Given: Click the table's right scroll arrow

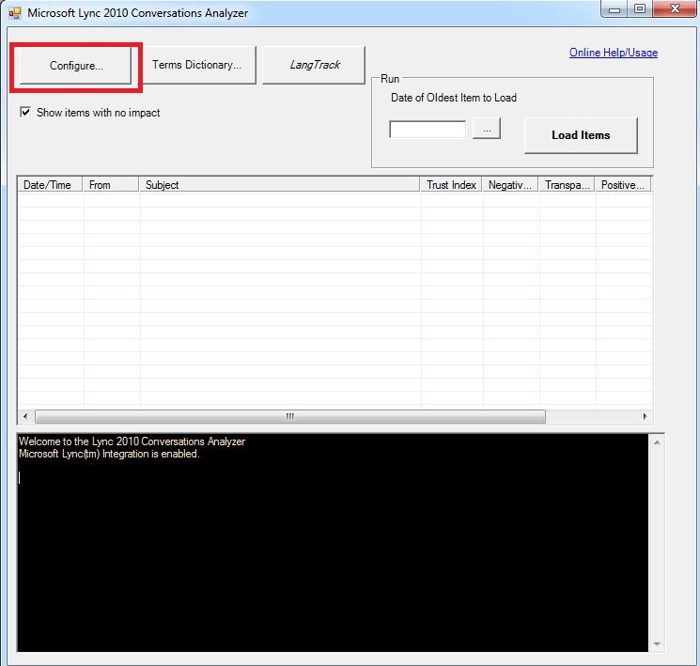Looking at the screenshot, I should click(x=645, y=416).
